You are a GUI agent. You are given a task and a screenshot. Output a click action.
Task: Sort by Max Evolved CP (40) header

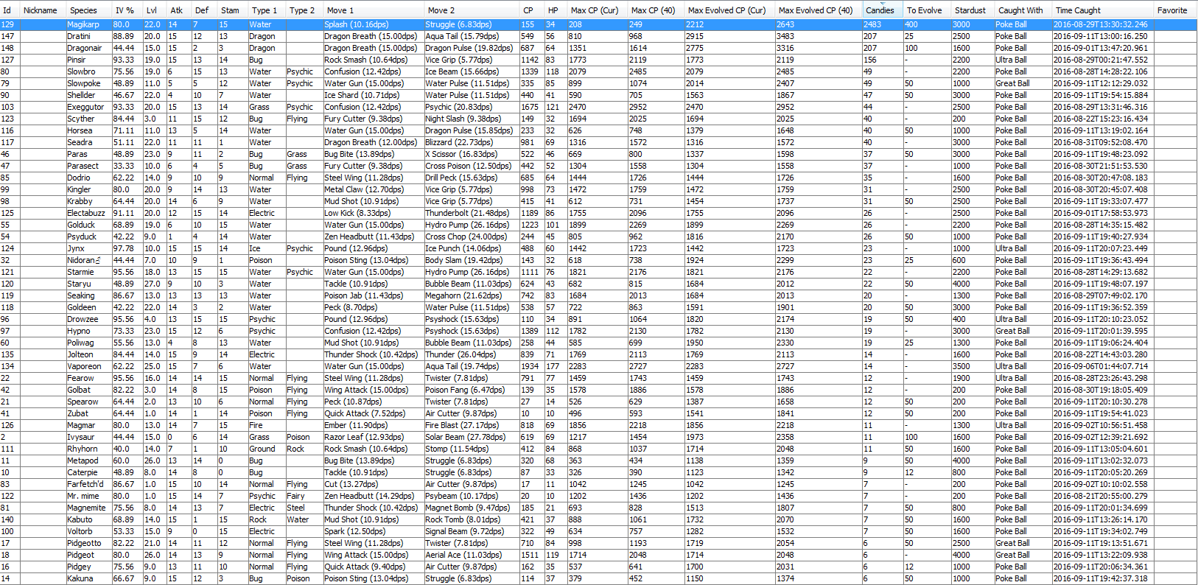818,10
